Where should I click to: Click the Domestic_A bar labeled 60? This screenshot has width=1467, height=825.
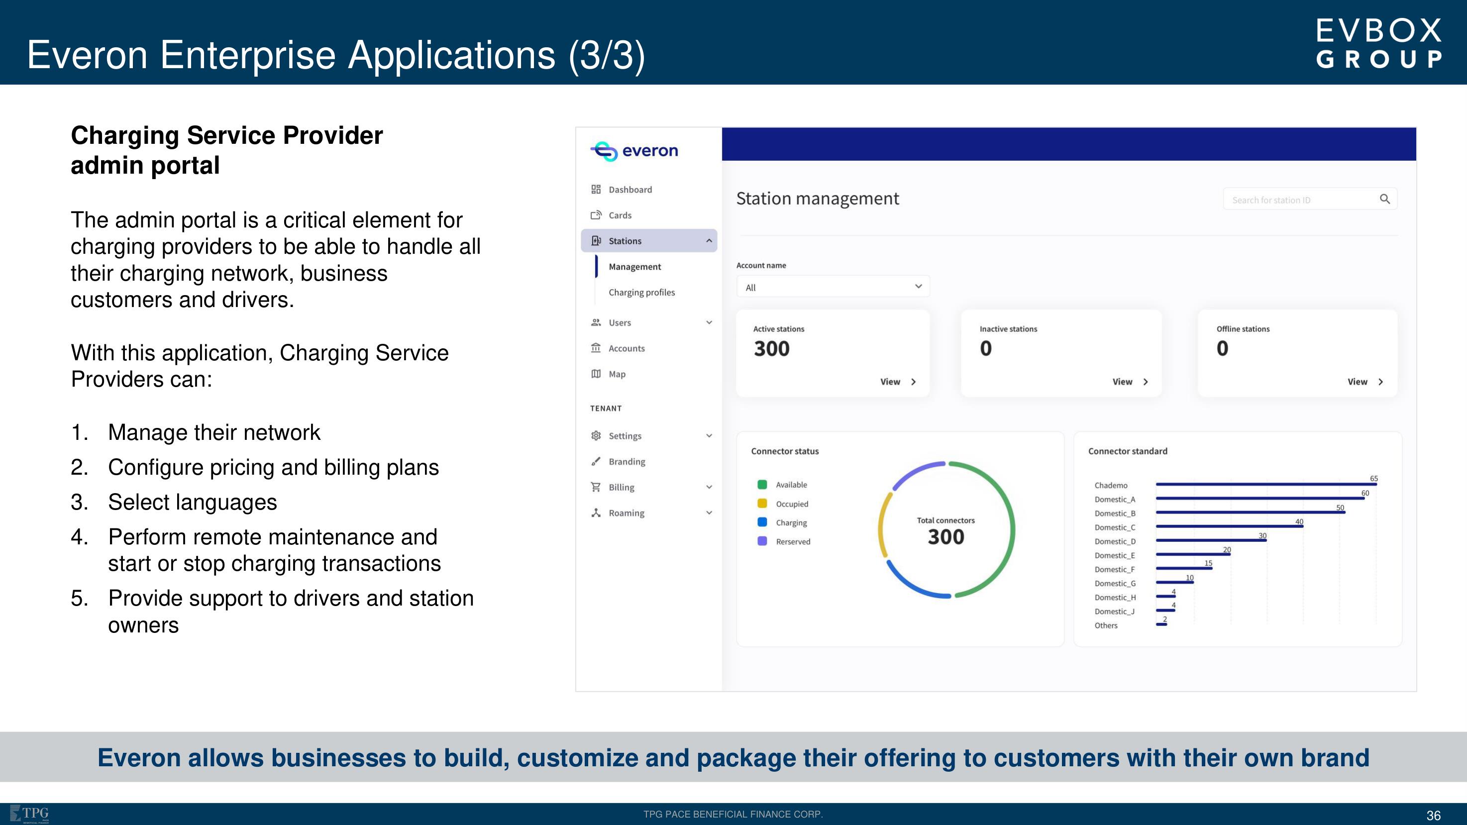pos(1259,498)
